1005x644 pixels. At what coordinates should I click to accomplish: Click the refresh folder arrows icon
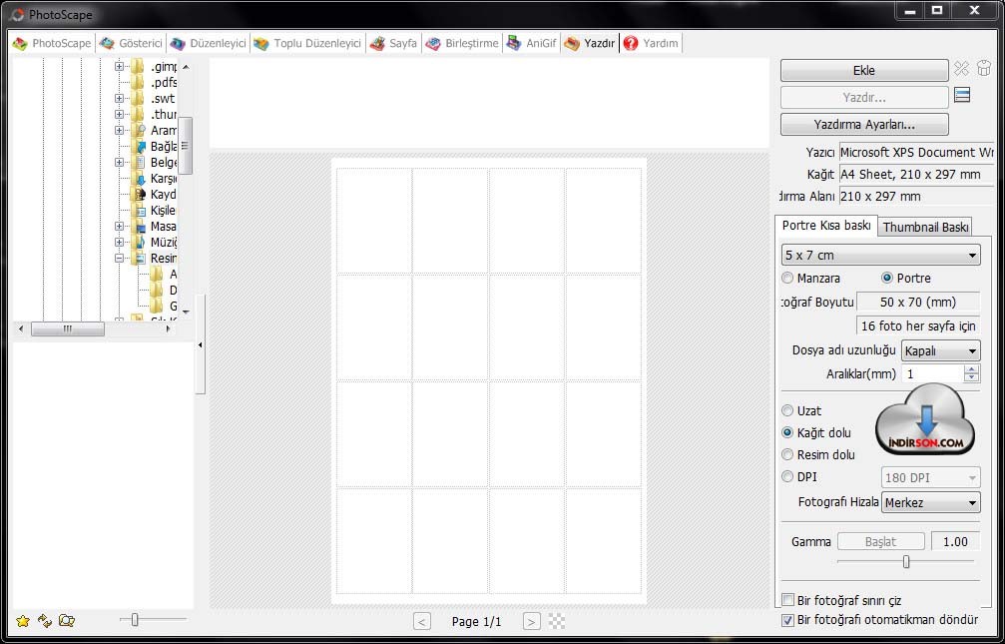[45, 621]
